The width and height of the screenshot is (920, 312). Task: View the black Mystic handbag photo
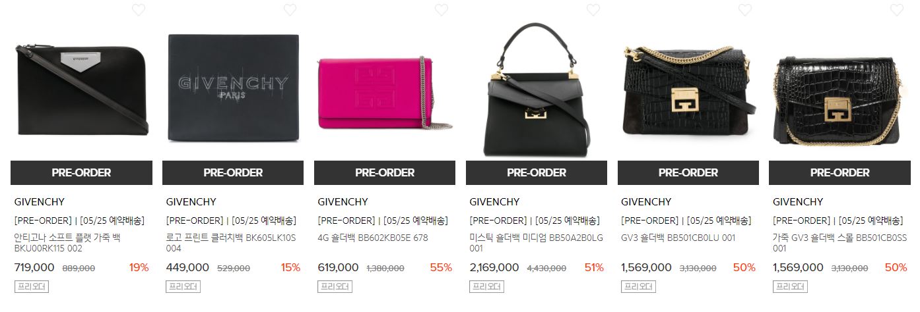coord(537,90)
